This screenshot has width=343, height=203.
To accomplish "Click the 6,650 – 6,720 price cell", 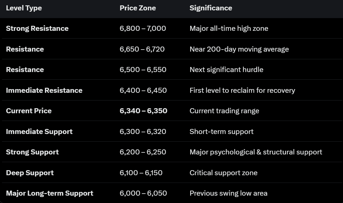I will (142, 49).
